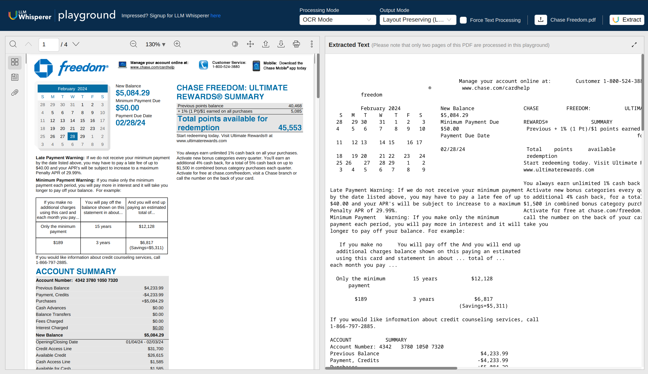Viewport: 648px width, 374px height.
Task: Open the 130% zoom level dropdown
Action: 155,45
